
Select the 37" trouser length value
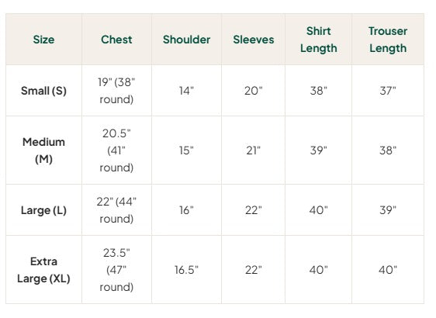click(388, 91)
